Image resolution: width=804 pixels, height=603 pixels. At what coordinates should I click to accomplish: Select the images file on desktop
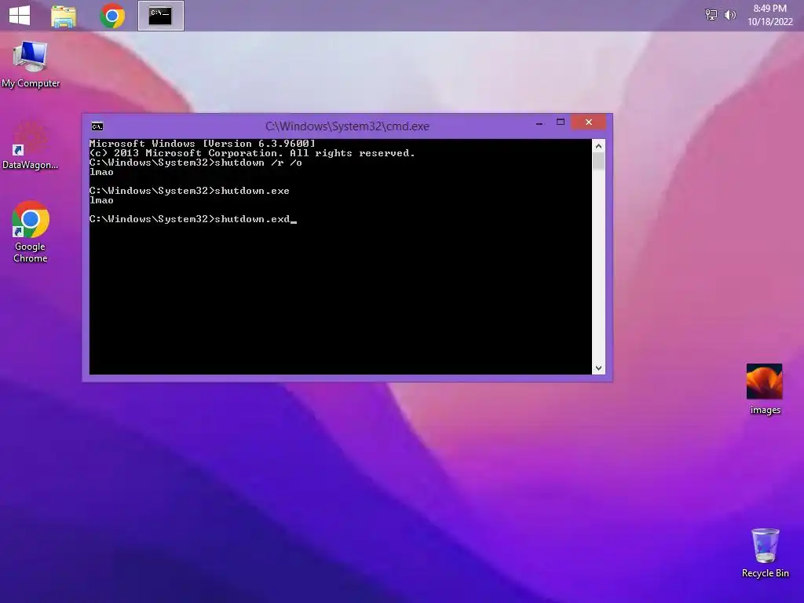pyautogui.click(x=765, y=389)
